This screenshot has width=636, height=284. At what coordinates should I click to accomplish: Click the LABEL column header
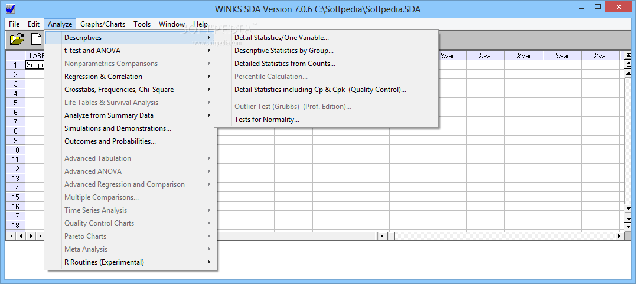click(x=35, y=56)
